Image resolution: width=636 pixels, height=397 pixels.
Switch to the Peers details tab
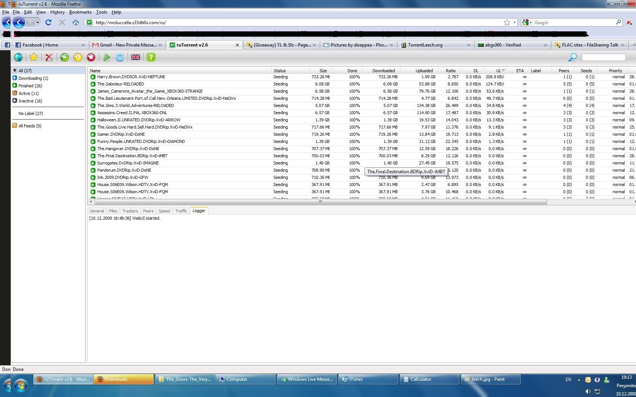(x=148, y=211)
